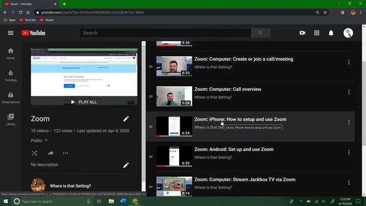
Task: Open the YouTube bookmark in bookmarks bar
Action: pos(28,20)
